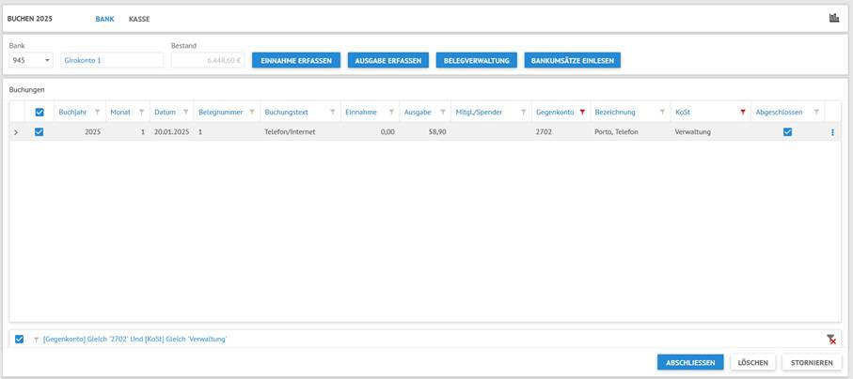Screen dimensions: 853x379
Task: Open filter for the Abgeschlossen column
Action: point(816,113)
